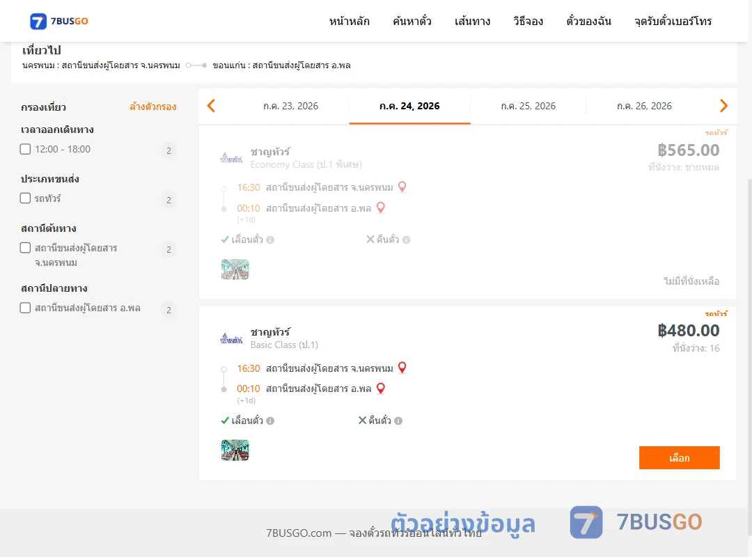Open หน้าหลัก in navigation
752x557 pixels.
[x=349, y=21]
